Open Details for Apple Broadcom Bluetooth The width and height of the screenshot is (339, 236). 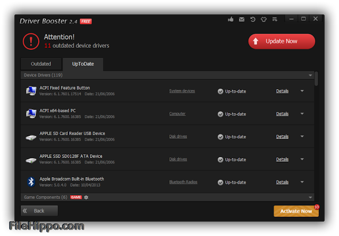(282, 182)
